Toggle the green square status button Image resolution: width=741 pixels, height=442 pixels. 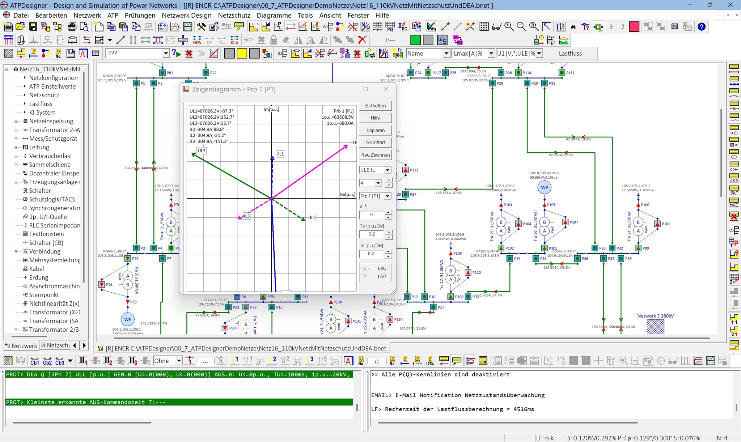415,40
